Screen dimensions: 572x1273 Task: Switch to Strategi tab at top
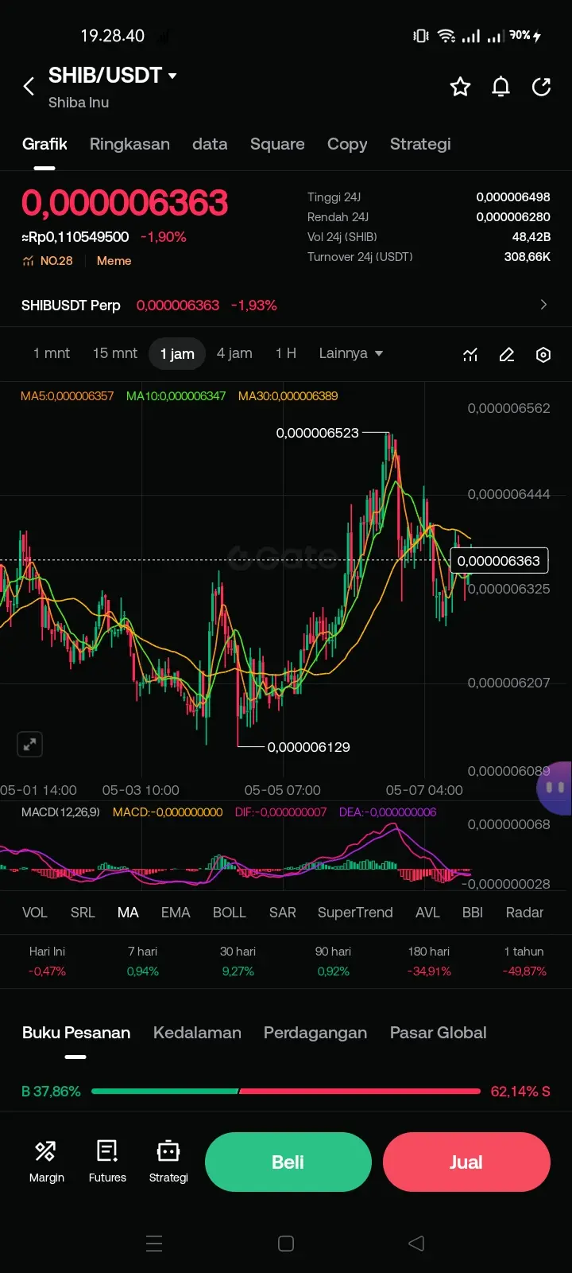pyautogui.click(x=420, y=144)
